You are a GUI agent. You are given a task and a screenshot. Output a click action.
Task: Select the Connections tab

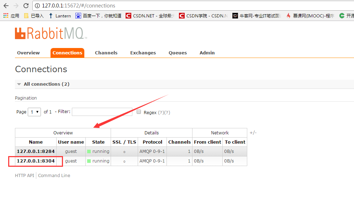pos(68,53)
